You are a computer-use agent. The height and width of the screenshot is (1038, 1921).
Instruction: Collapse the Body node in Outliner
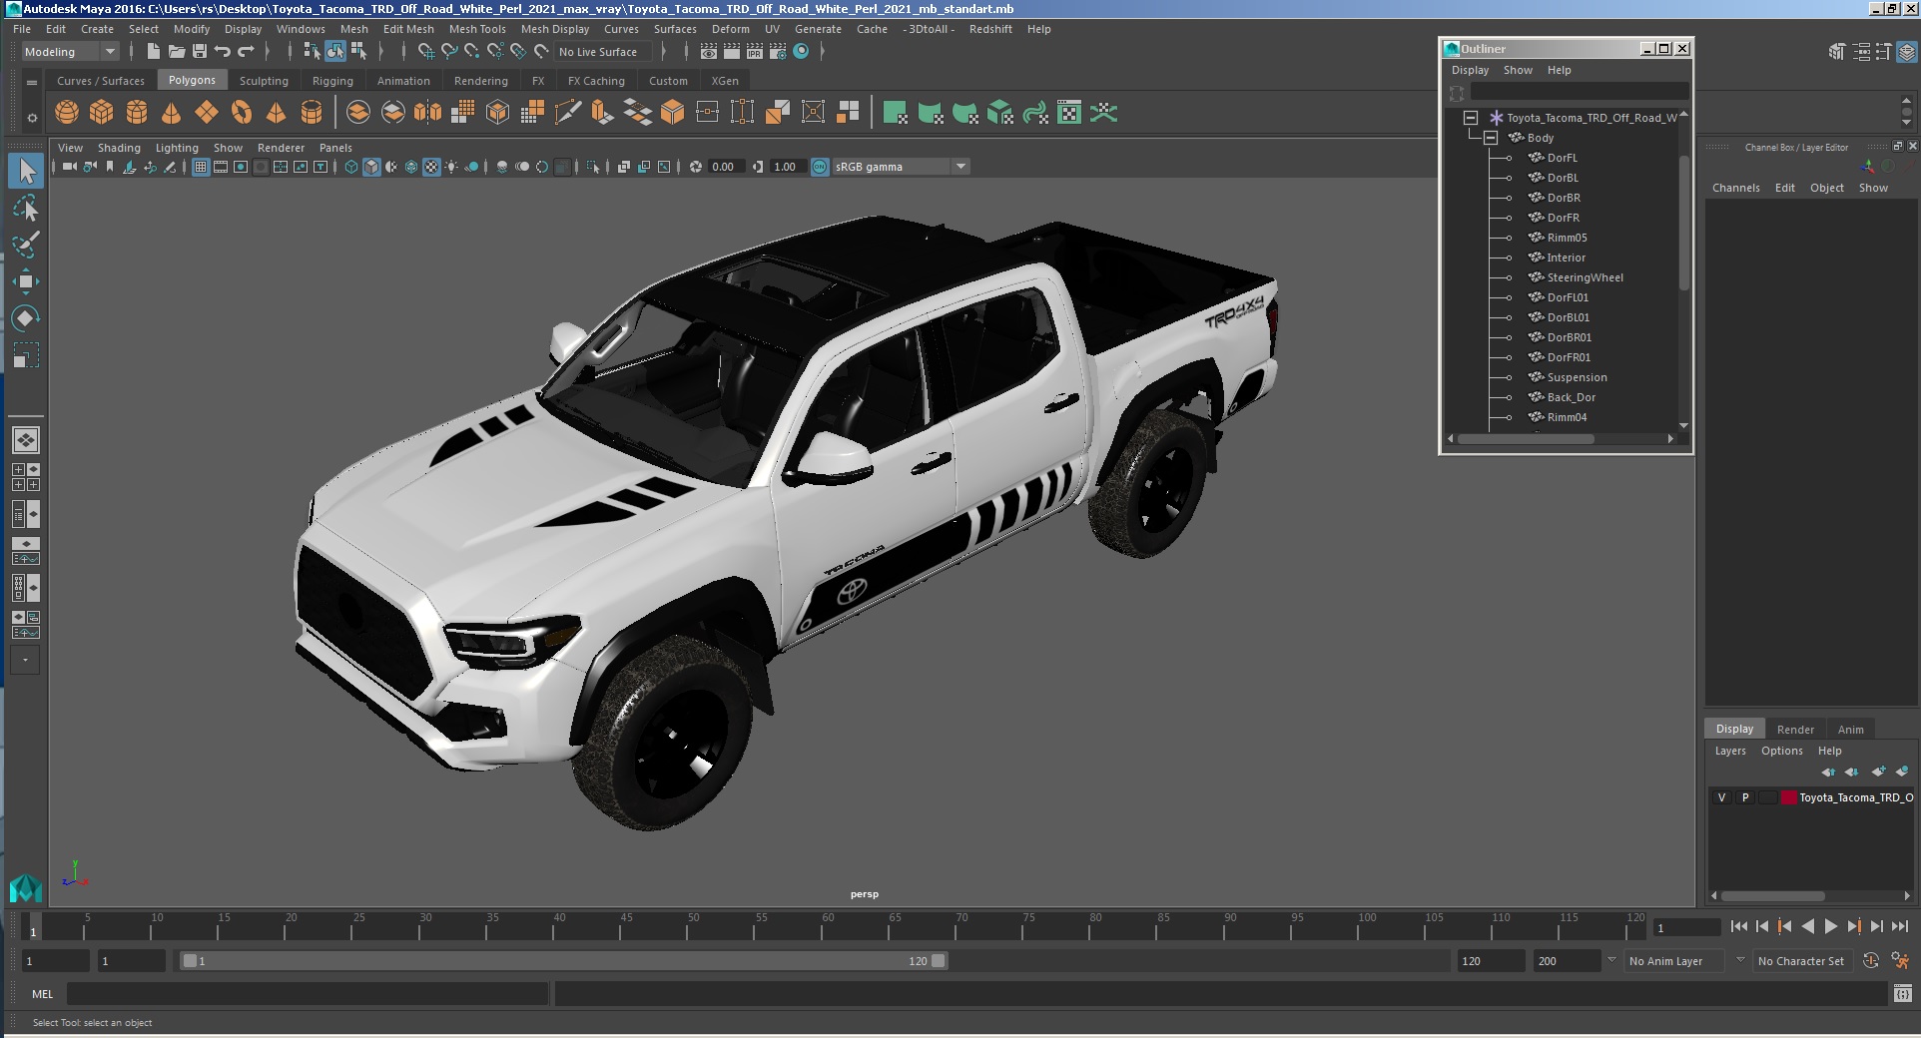(1491, 138)
